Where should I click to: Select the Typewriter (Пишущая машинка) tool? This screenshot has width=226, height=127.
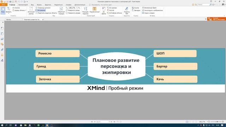coord(85,11)
